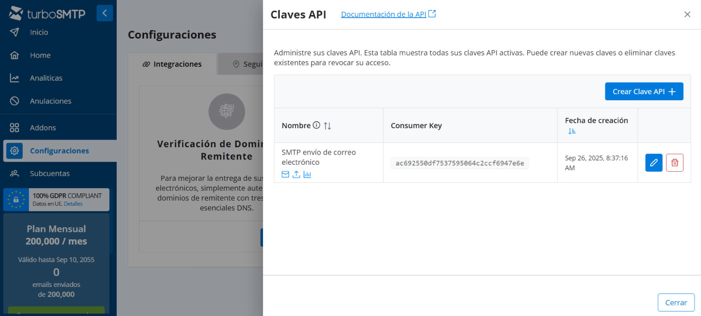Collapse the sidebar using the chevron button
701x316 pixels.
pos(105,14)
